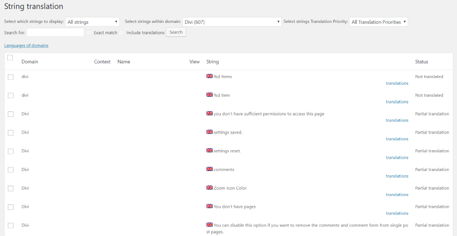This screenshot has height=236, width=457.
Task: Open the 'All Translation Priorities' dropdown
Action: tap(379, 22)
